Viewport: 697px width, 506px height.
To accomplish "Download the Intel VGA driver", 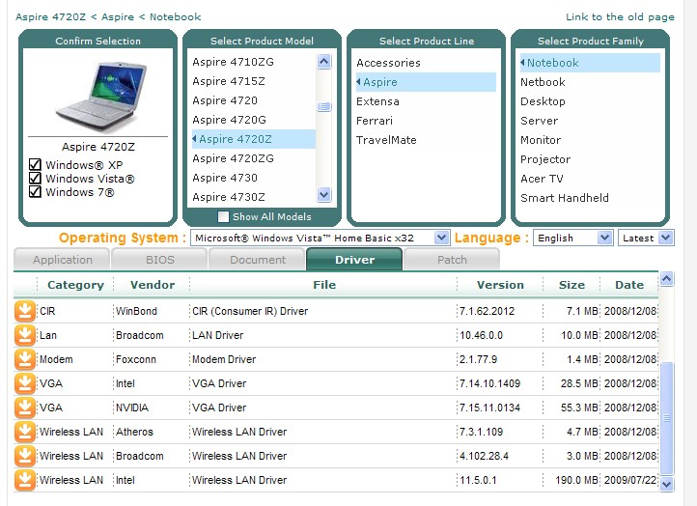I will point(24,383).
